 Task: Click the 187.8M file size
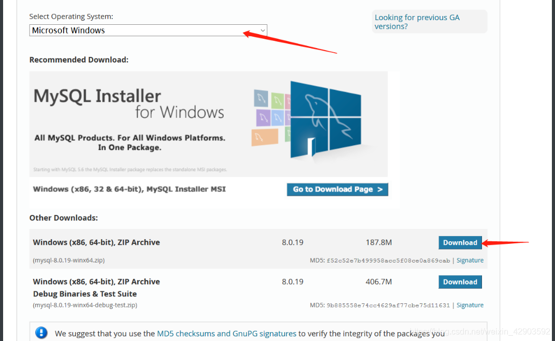pos(379,242)
